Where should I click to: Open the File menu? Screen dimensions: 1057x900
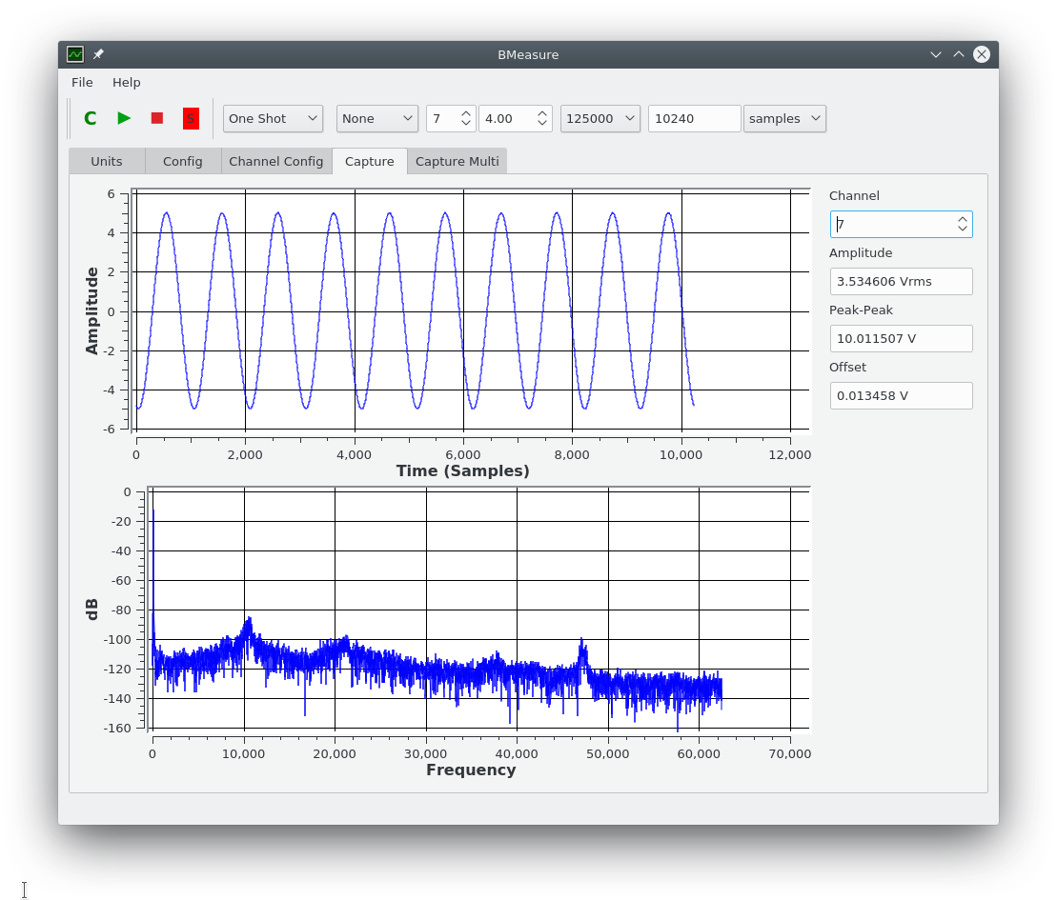(x=82, y=83)
